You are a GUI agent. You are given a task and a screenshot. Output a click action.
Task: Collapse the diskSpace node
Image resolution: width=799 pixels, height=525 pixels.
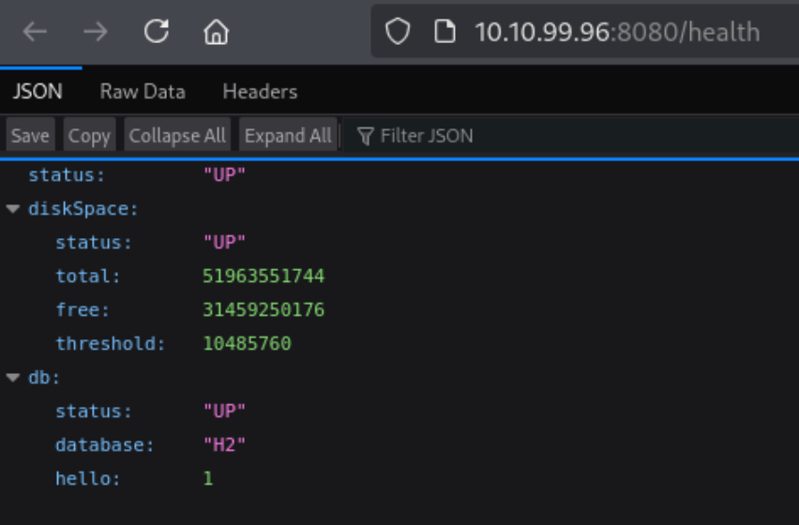[13, 209]
